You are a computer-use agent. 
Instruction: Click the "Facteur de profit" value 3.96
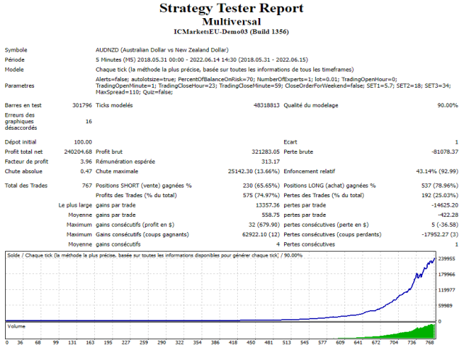point(86,162)
